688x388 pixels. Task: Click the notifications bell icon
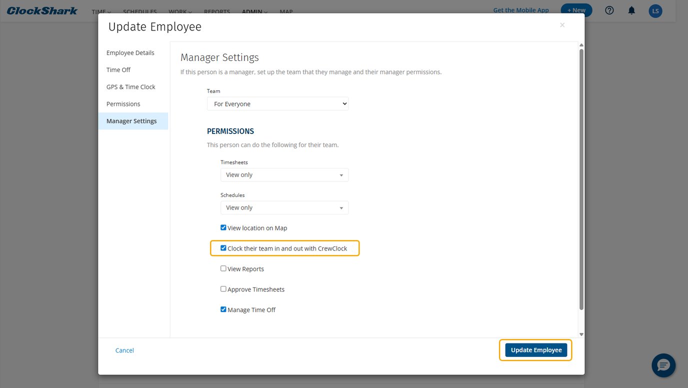(x=631, y=10)
